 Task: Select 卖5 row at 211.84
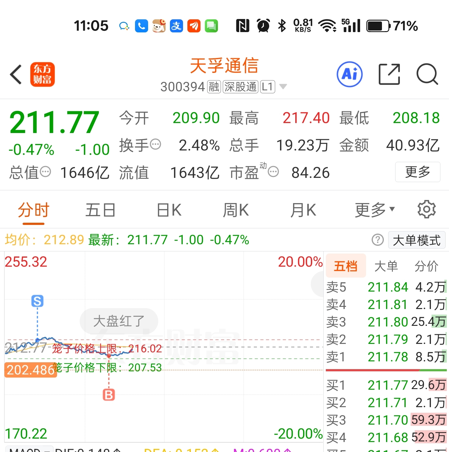point(386,287)
